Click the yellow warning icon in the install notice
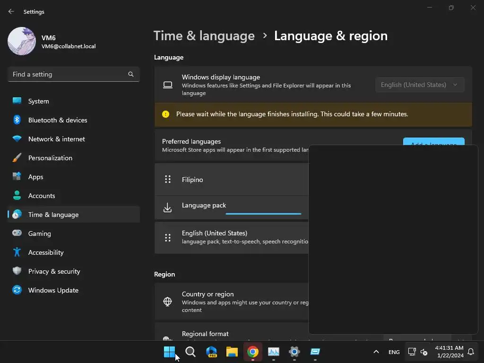484x363 pixels. [166, 114]
